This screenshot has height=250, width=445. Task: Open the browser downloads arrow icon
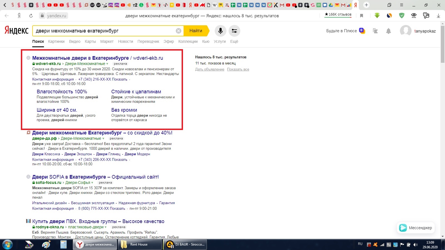[x=438, y=16]
